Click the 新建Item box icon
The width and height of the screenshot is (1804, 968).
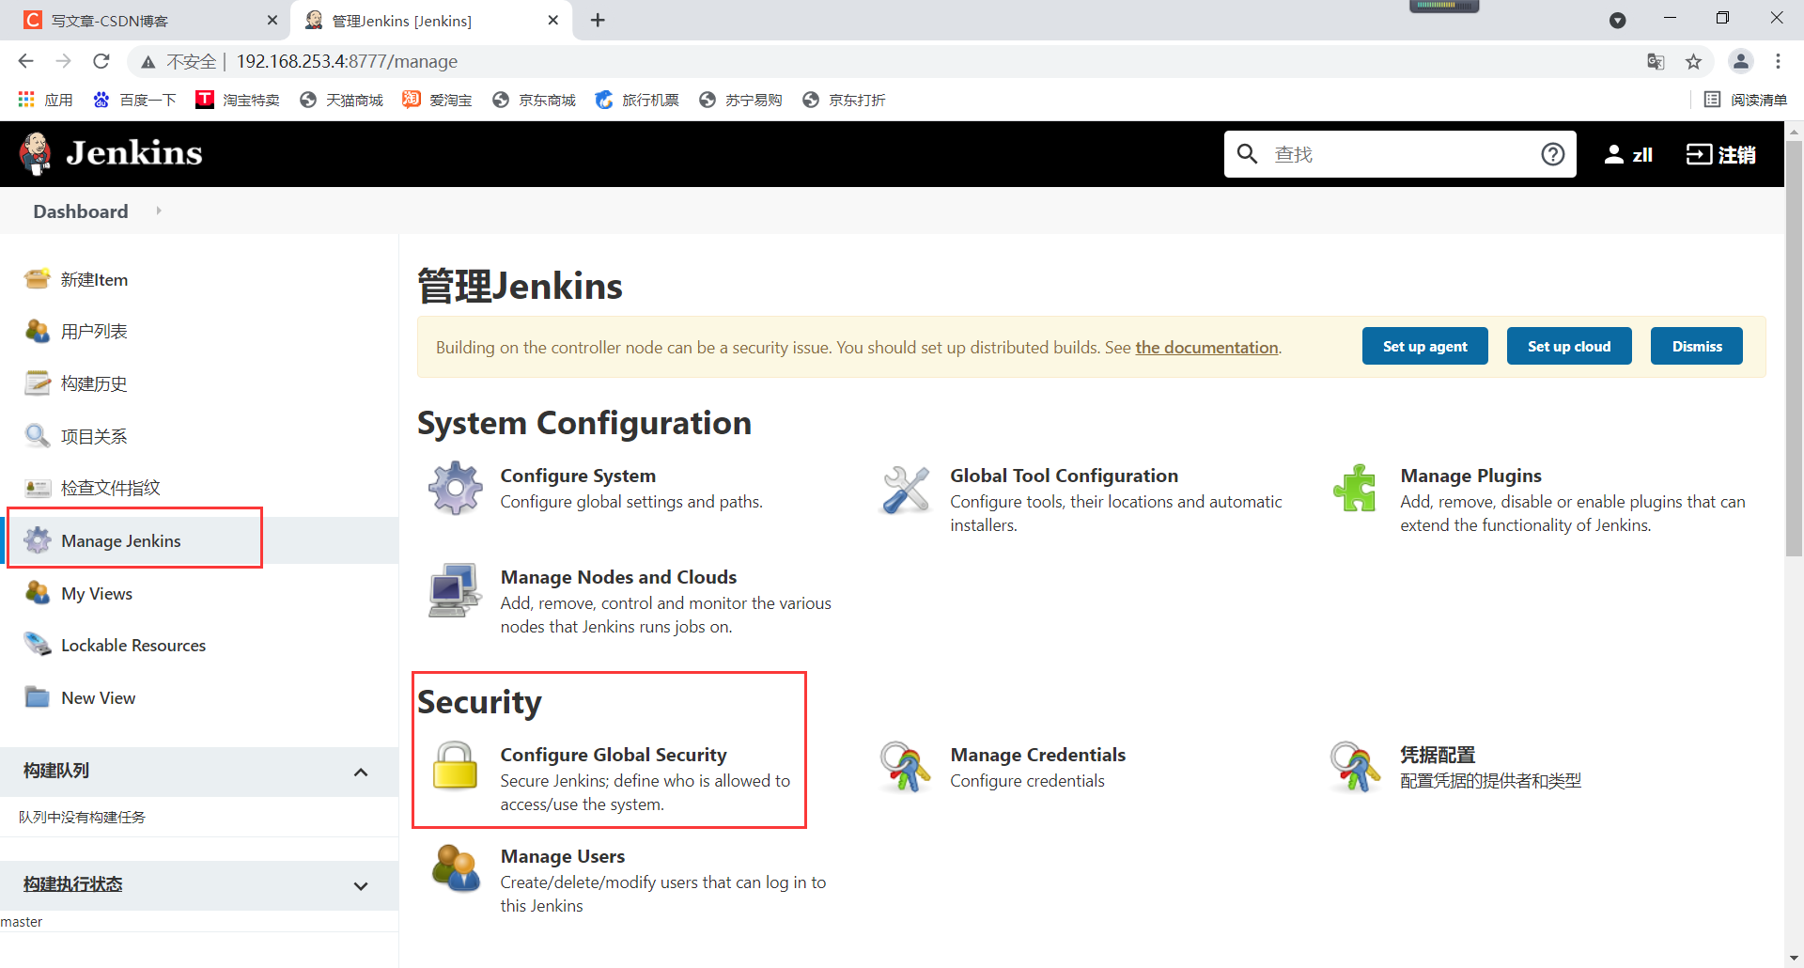click(x=38, y=279)
